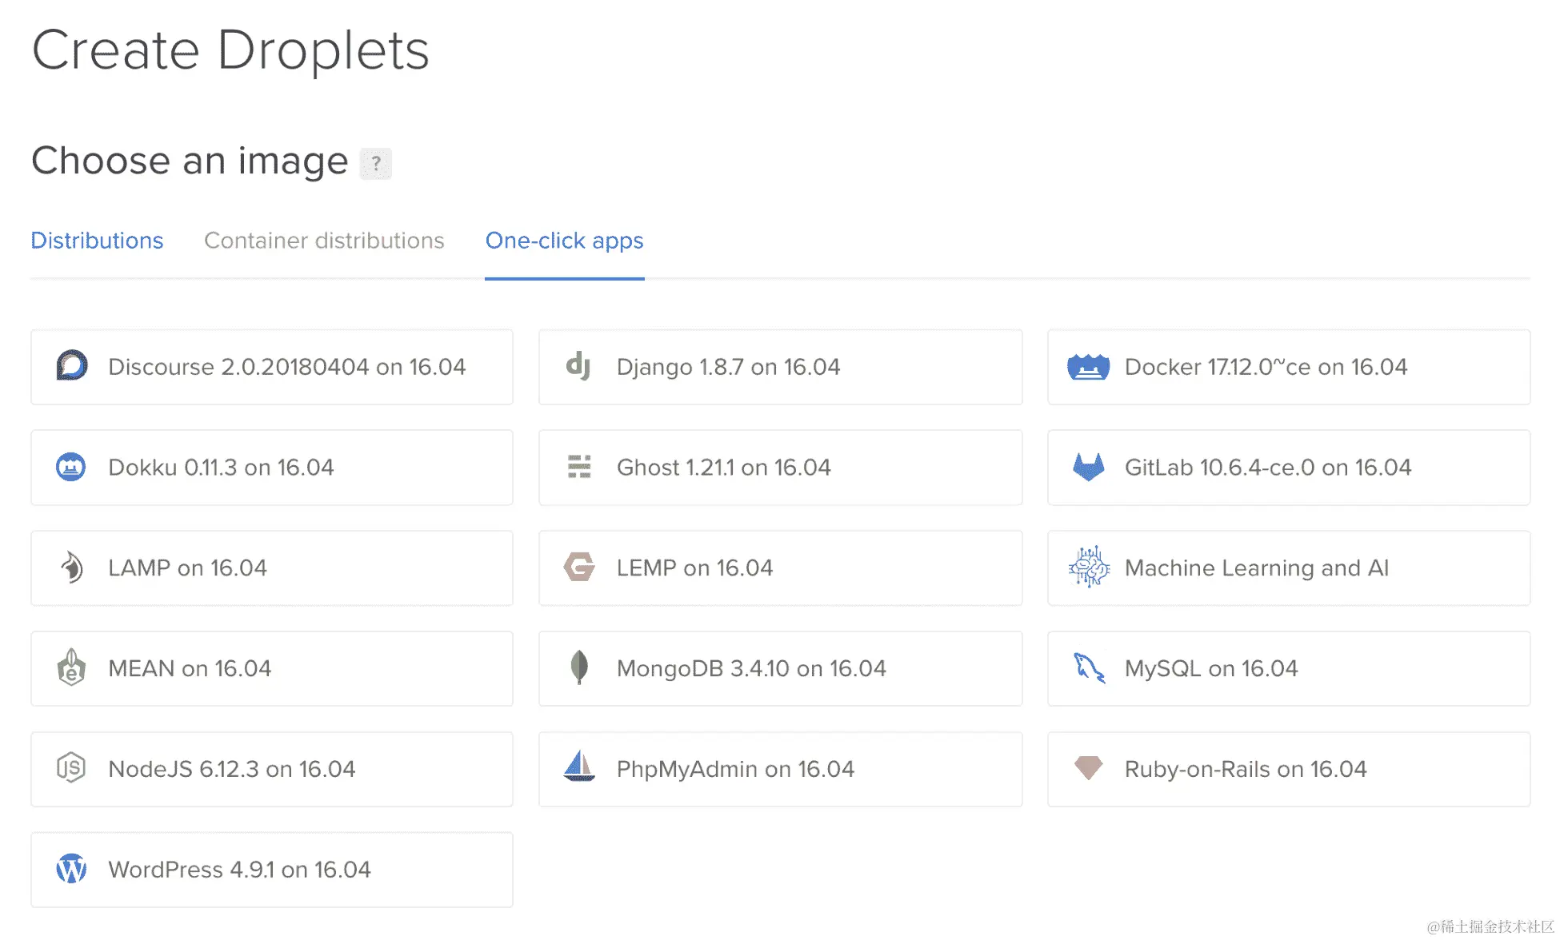This screenshot has width=1560, height=940.
Task: Click the WordPress 'W' logo icon
Action: pyautogui.click(x=72, y=869)
